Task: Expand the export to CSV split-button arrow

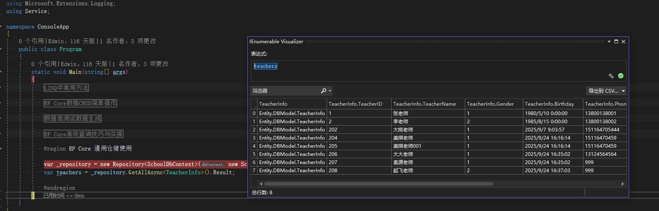Action: tap(623, 91)
